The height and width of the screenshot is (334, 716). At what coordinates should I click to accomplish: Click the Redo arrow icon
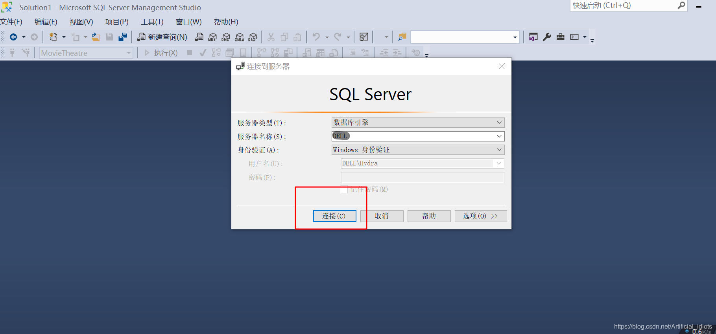click(x=338, y=37)
